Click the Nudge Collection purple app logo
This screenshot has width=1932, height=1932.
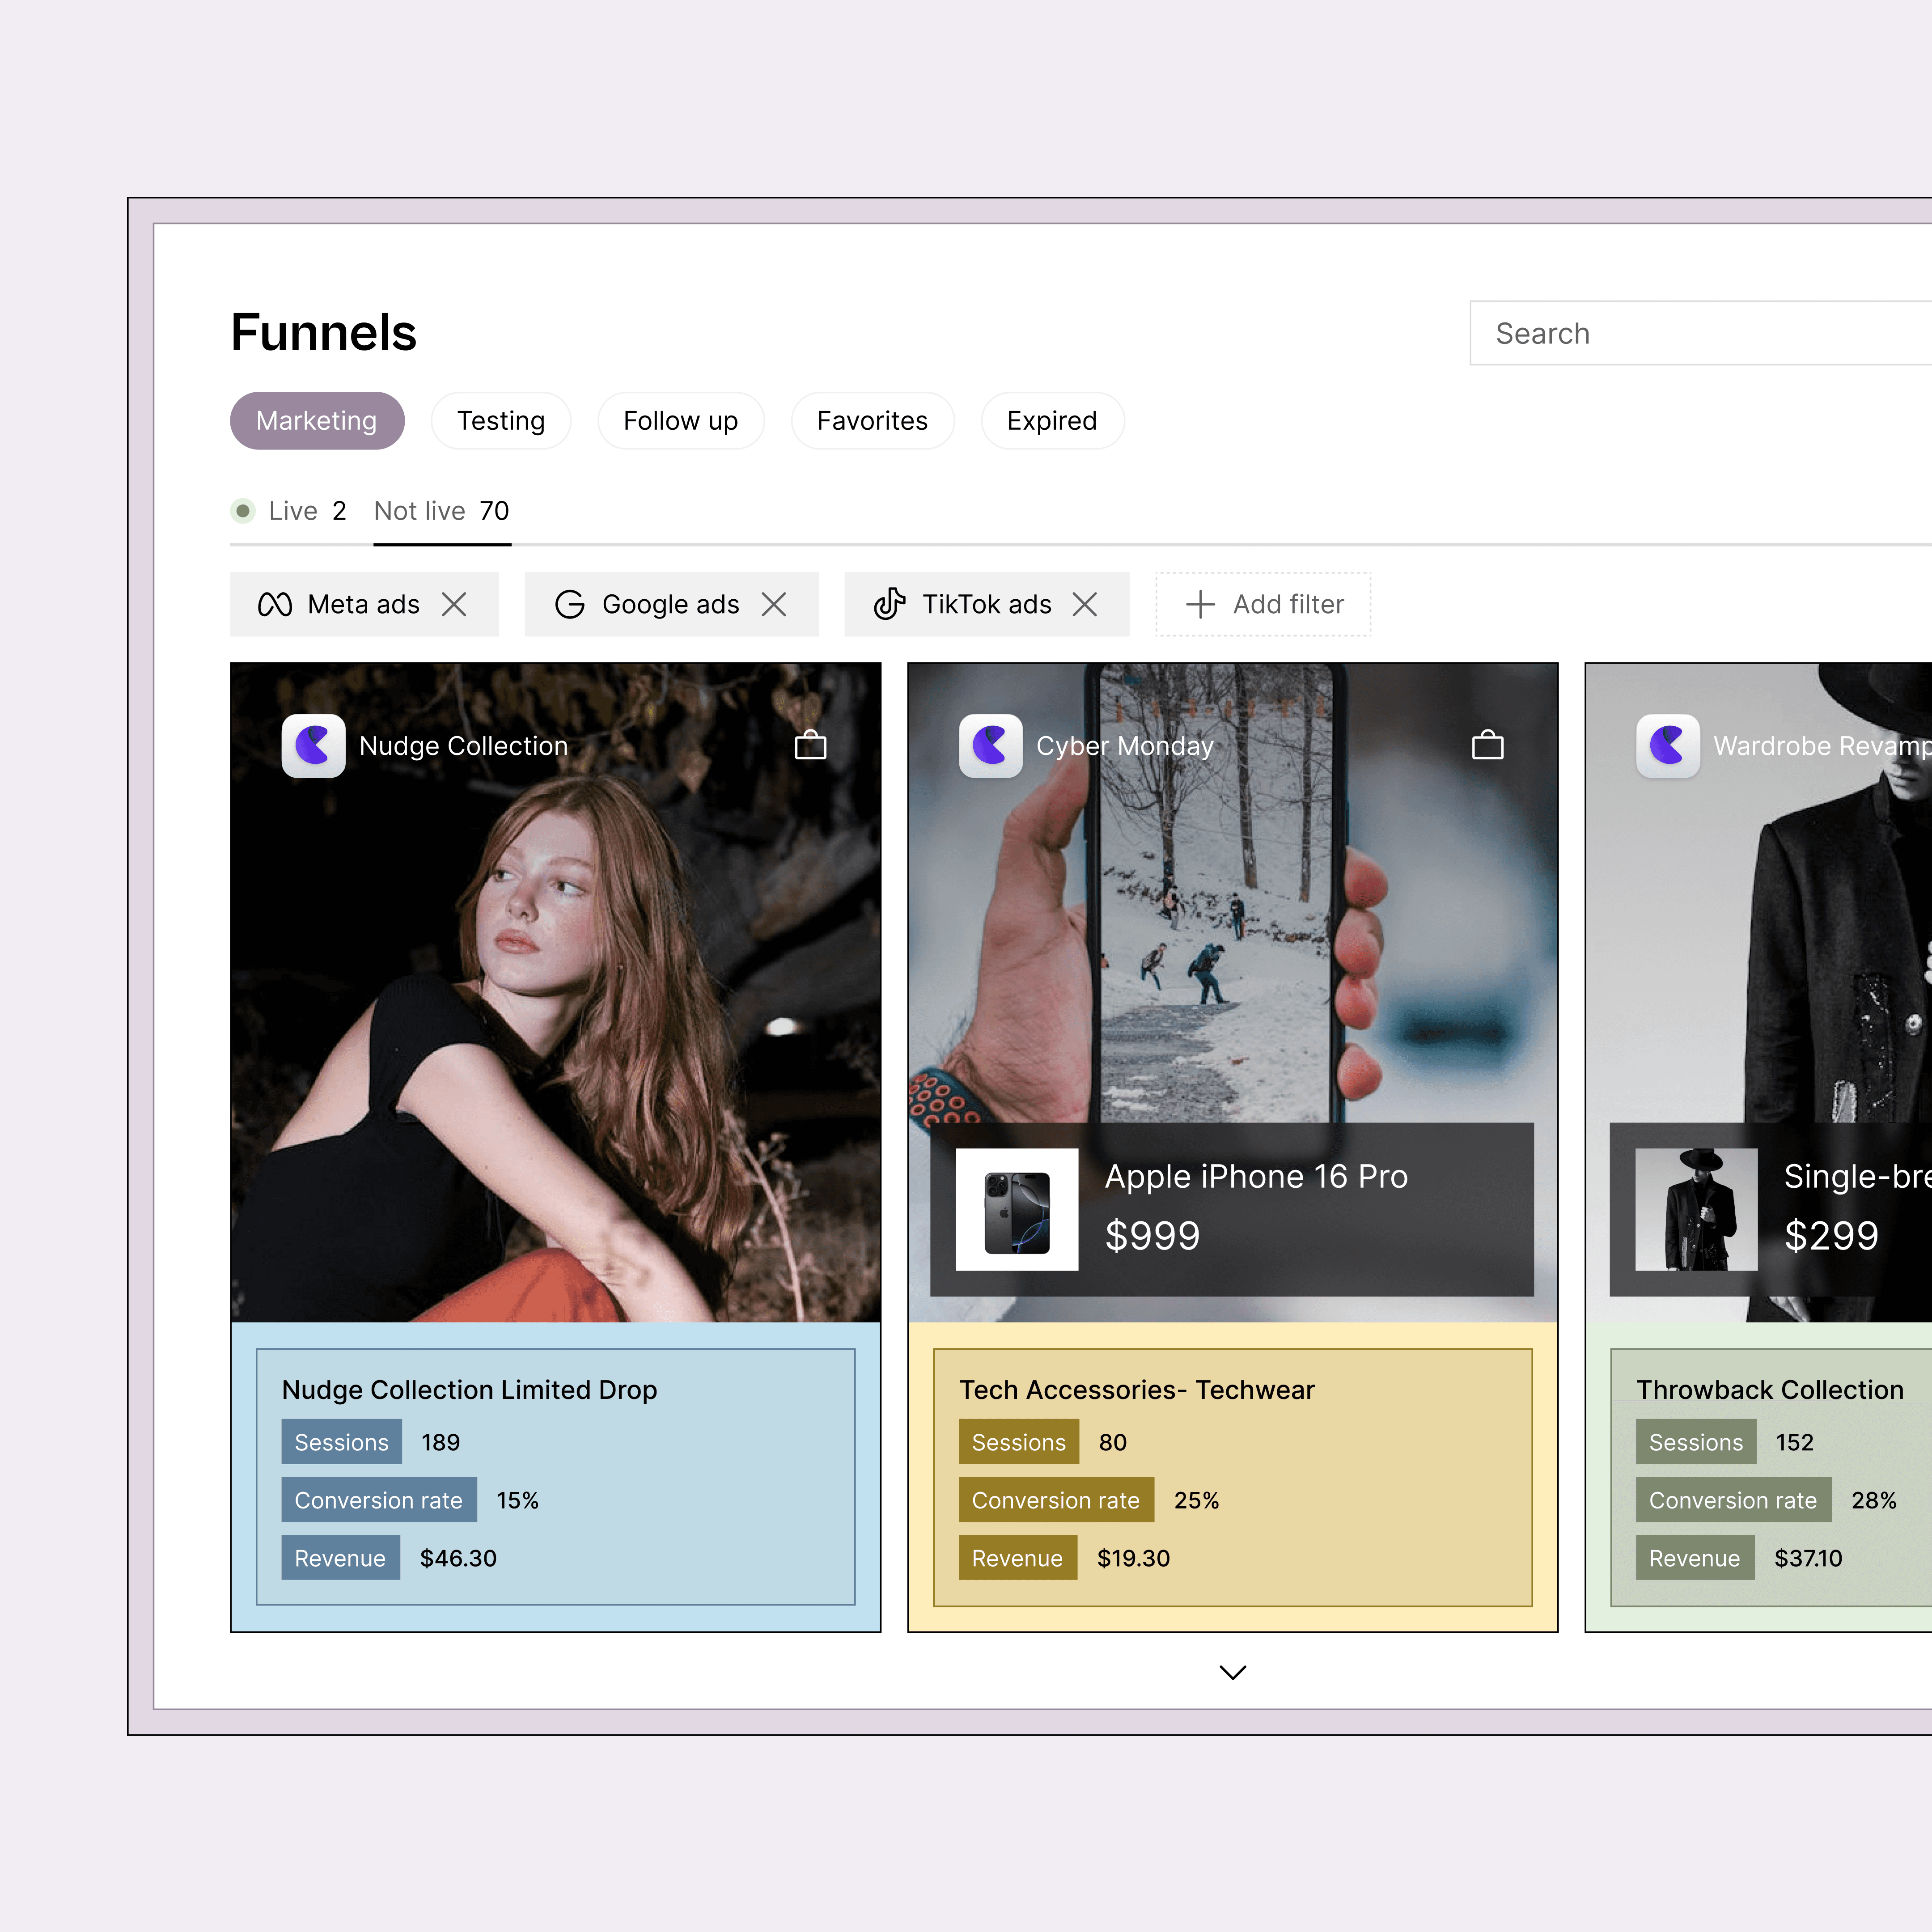[313, 746]
